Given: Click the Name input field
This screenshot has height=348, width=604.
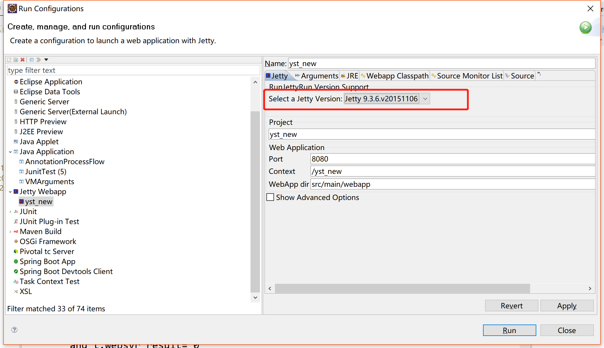Looking at the screenshot, I should click(x=442, y=63).
